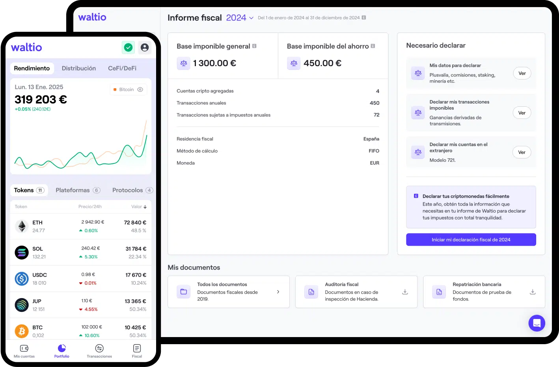This screenshot has height=367, width=559.
Task: Go to Fiscal in bottom navigation
Action: (x=137, y=351)
